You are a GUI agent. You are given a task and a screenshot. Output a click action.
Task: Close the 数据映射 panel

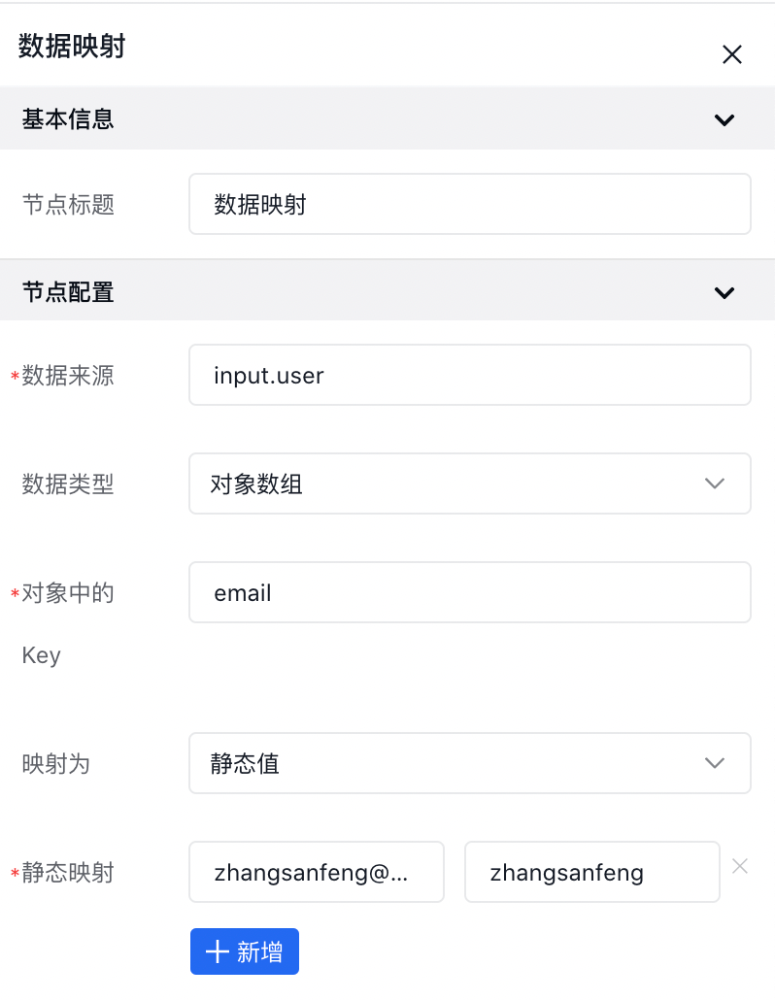tap(731, 54)
